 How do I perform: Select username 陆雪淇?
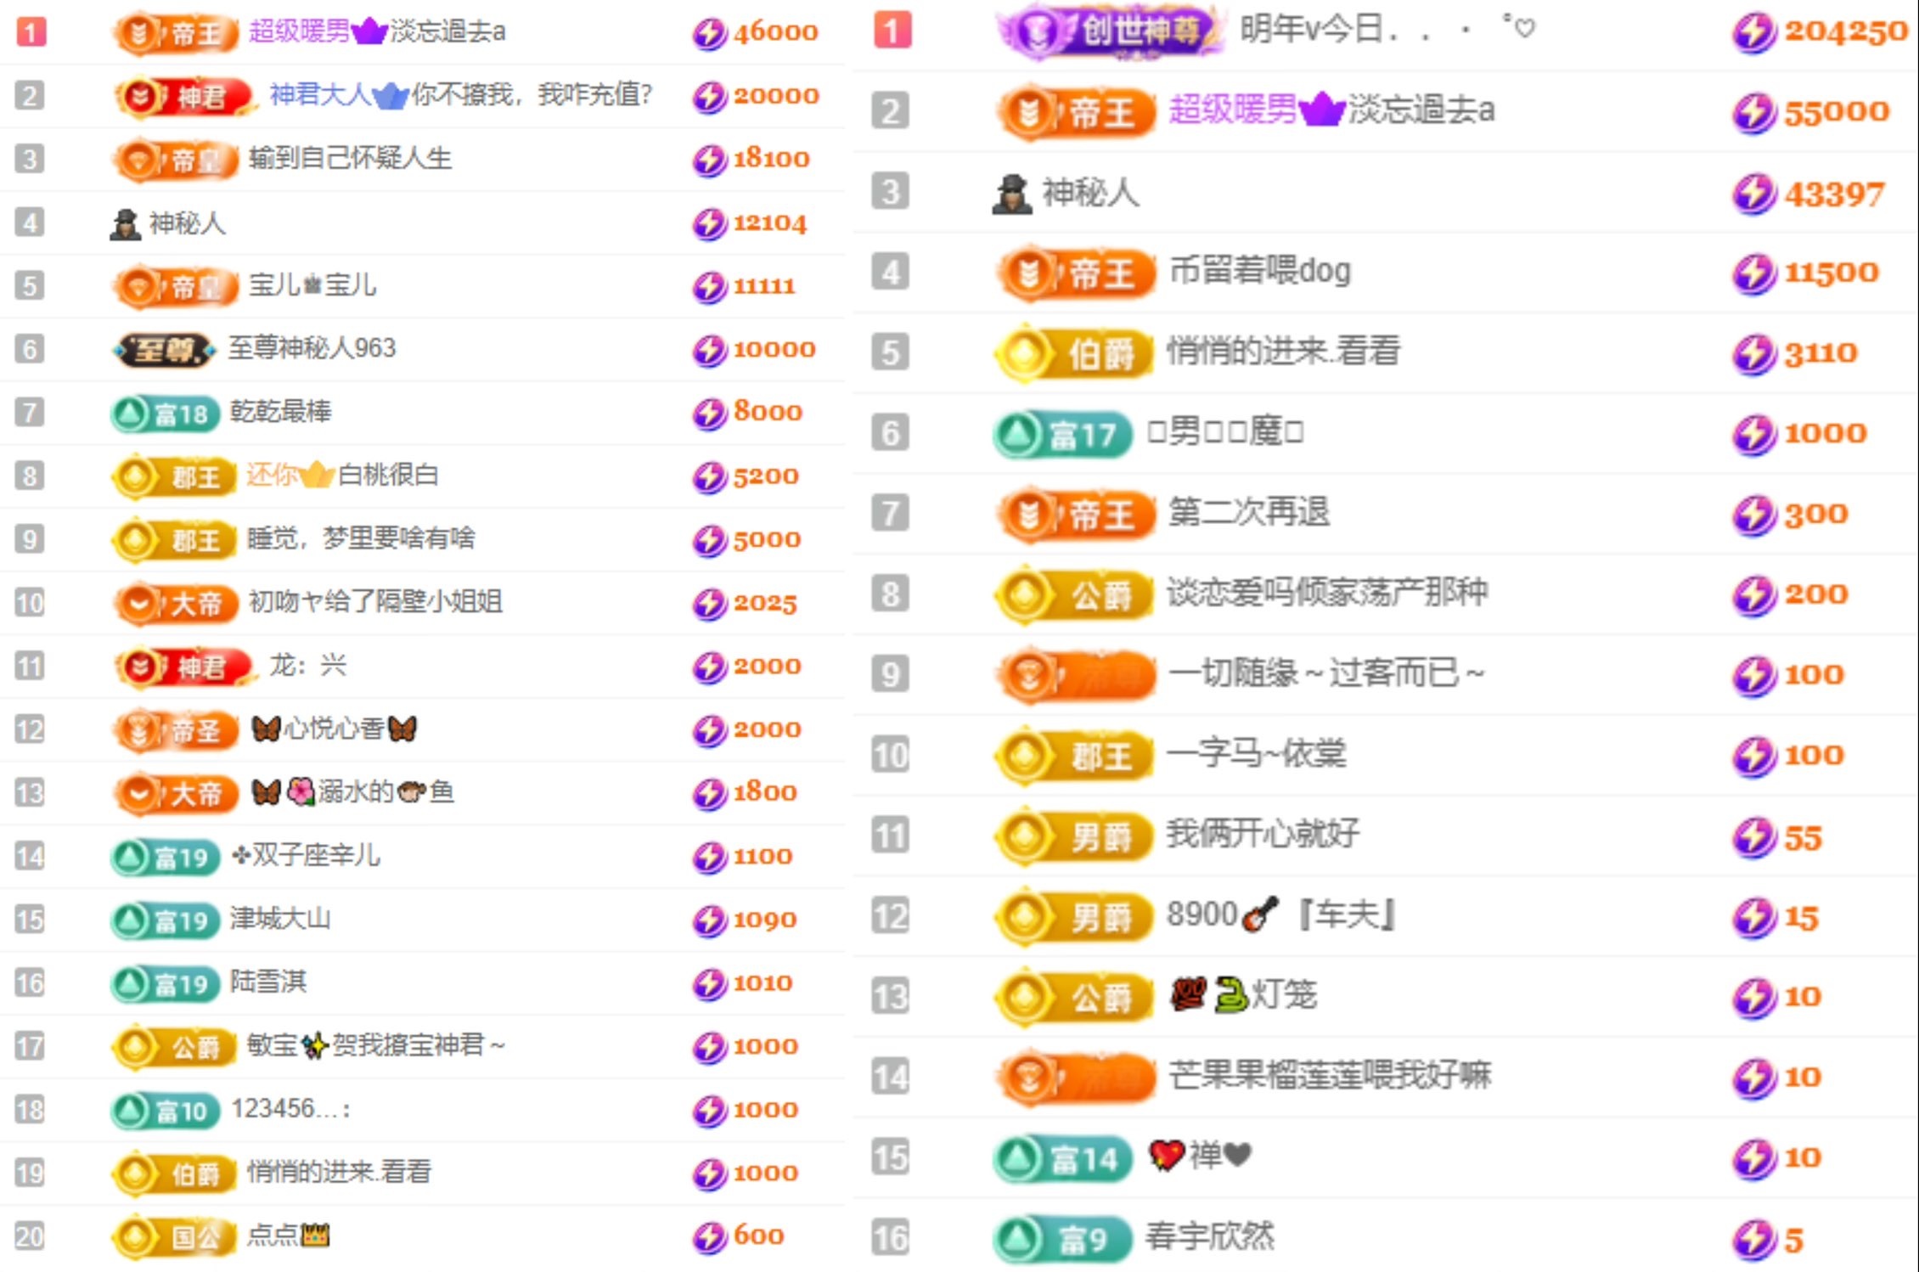pyautogui.click(x=268, y=982)
